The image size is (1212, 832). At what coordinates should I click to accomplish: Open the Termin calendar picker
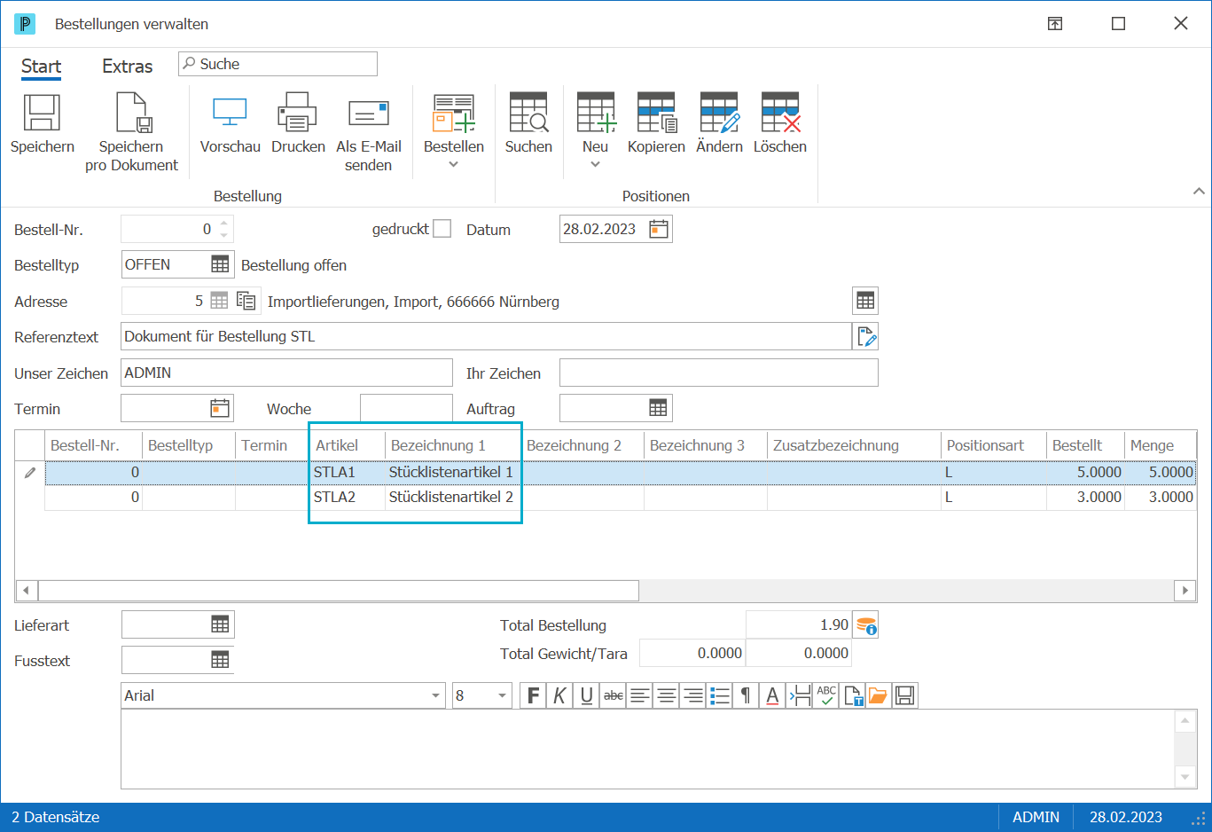tap(220, 408)
